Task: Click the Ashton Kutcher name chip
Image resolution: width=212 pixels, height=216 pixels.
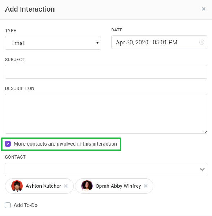Action: click(x=39, y=186)
